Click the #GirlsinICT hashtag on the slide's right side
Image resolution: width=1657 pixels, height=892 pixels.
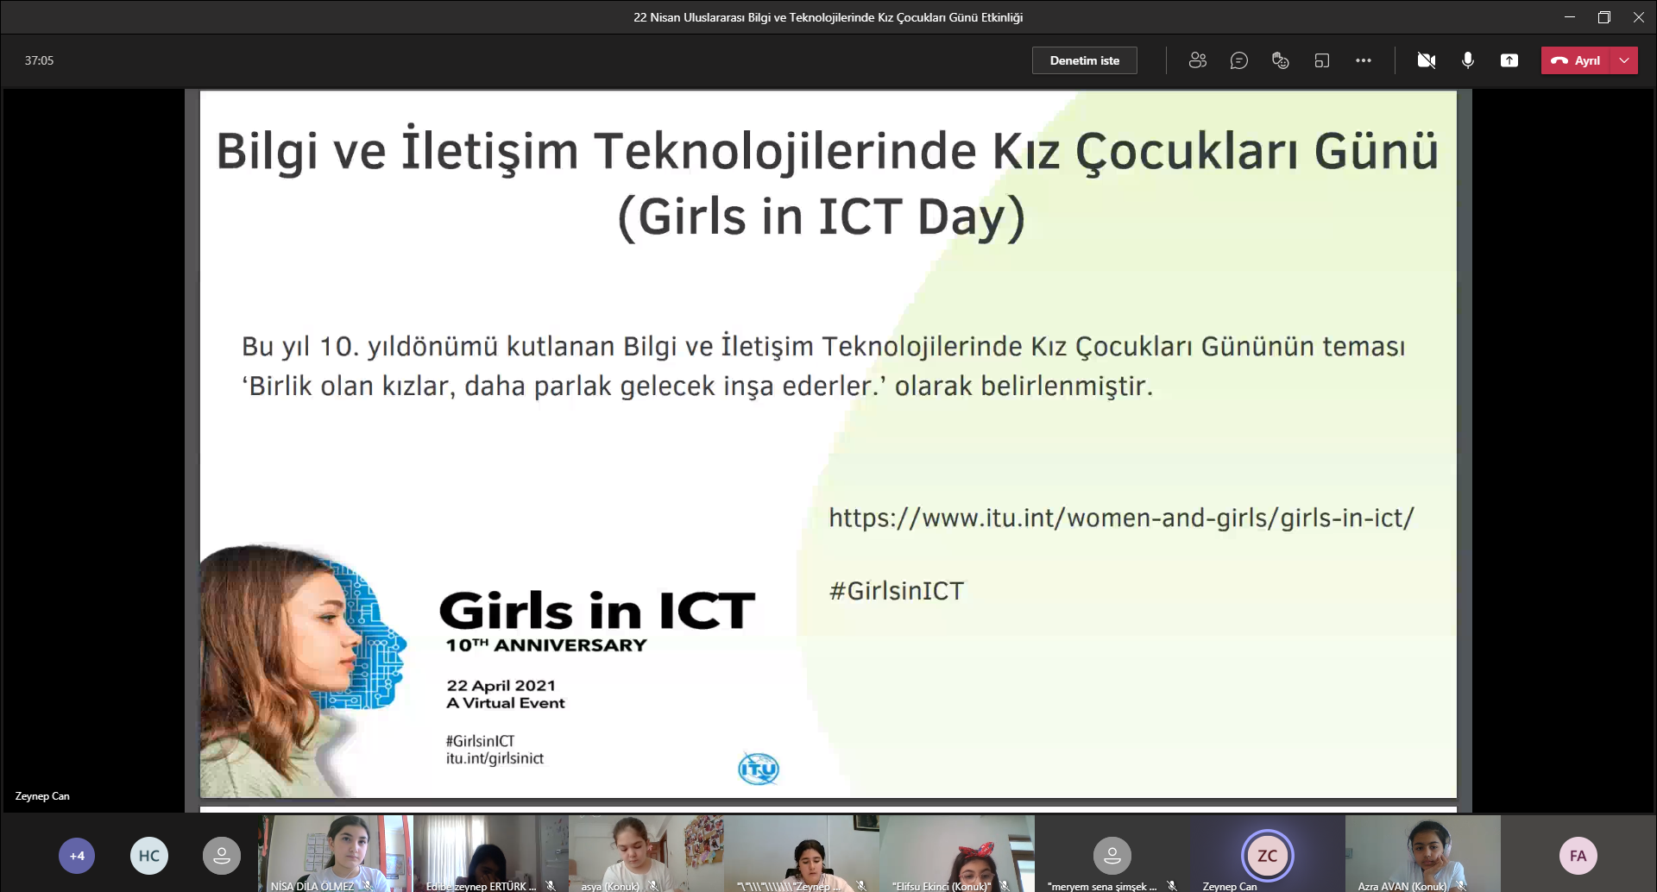click(x=897, y=591)
